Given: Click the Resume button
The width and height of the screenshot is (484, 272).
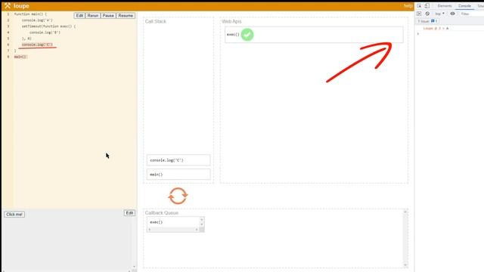Looking at the screenshot, I should (x=126, y=15).
